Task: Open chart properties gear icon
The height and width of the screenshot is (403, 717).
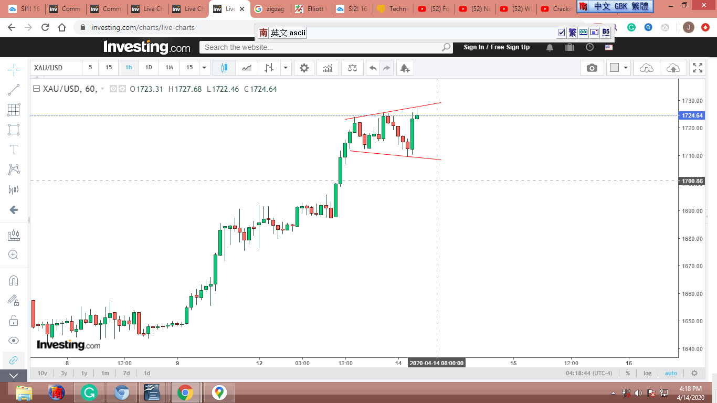Action: coord(304,68)
